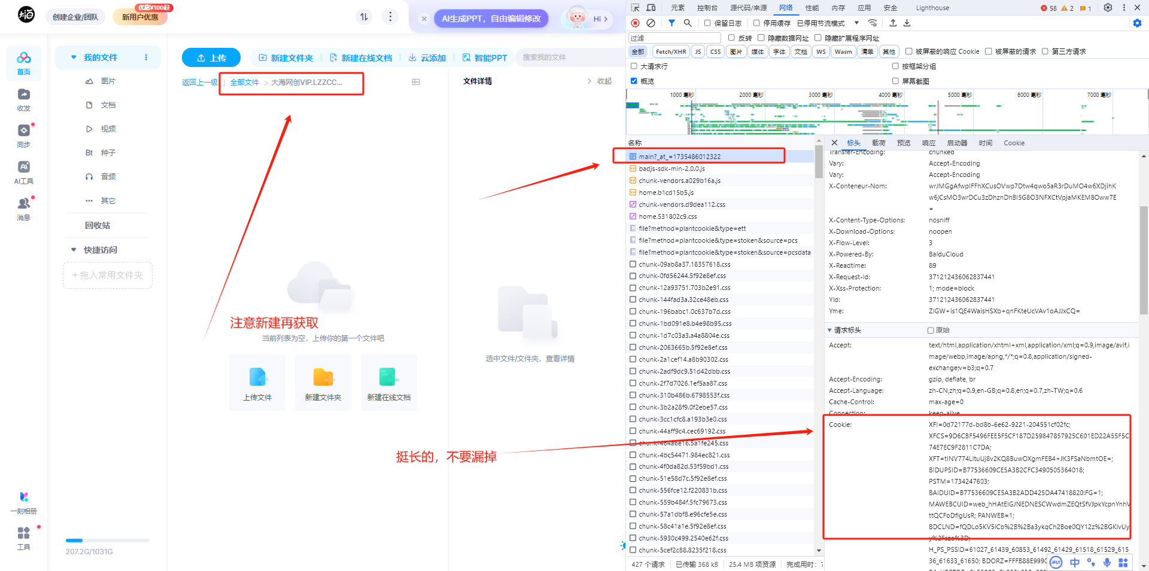Viewport: 1149px width, 571px height.
Task: Click the storage usage progress bar 207.2G/1031G
Action: [108, 541]
